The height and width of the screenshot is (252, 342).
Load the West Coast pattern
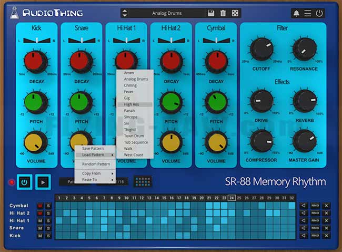[x=135, y=155]
